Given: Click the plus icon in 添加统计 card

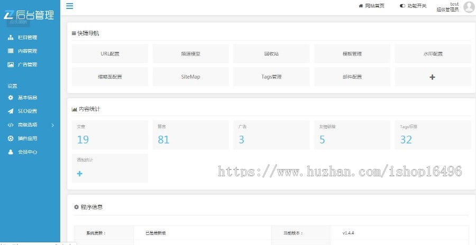Looking at the screenshot, I should point(79,174).
